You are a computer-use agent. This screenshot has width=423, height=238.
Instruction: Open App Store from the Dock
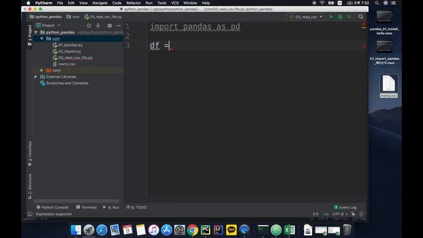[x=167, y=230]
